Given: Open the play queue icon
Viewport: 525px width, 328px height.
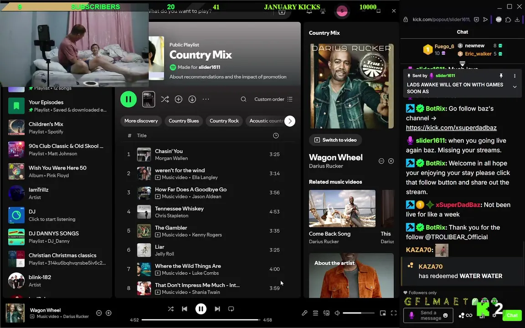Looking at the screenshot, I should [315, 313].
